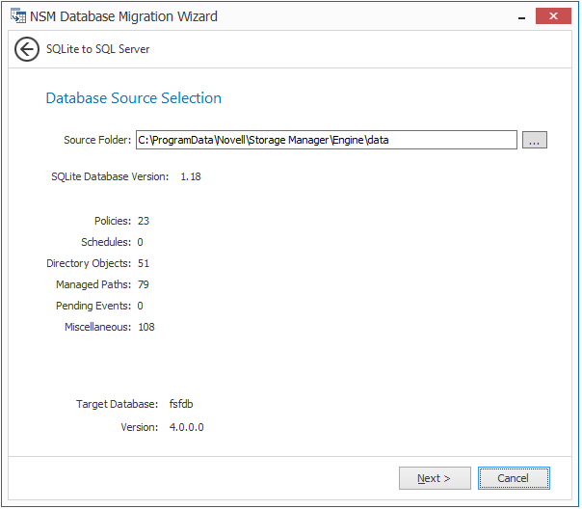This screenshot has width=582, height=509.
Task: Open the source folder browse button
Action: pyautogui.click(x=535, y=140)
